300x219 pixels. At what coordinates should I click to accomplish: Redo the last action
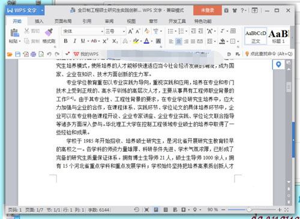57,54
